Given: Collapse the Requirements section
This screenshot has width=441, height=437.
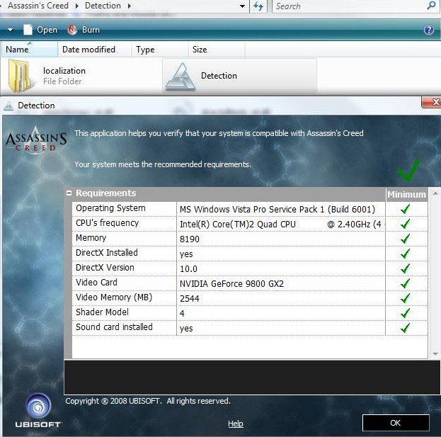Looking at the screenshot, I should (x=69, y=193).
